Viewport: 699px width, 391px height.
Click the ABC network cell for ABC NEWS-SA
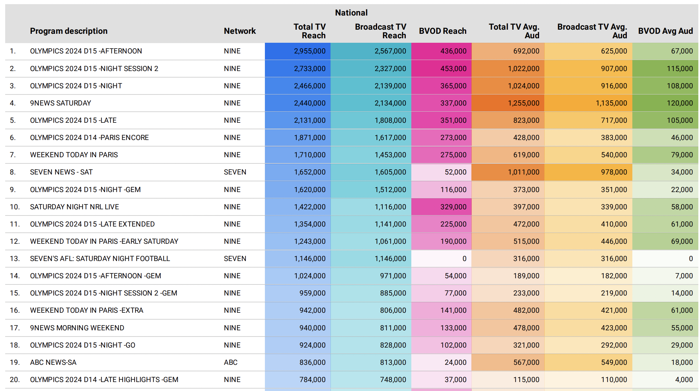click(230, 362)
